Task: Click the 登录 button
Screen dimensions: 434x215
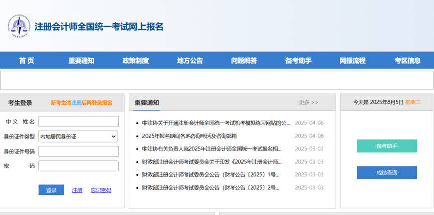Action: tap(51, 190)
